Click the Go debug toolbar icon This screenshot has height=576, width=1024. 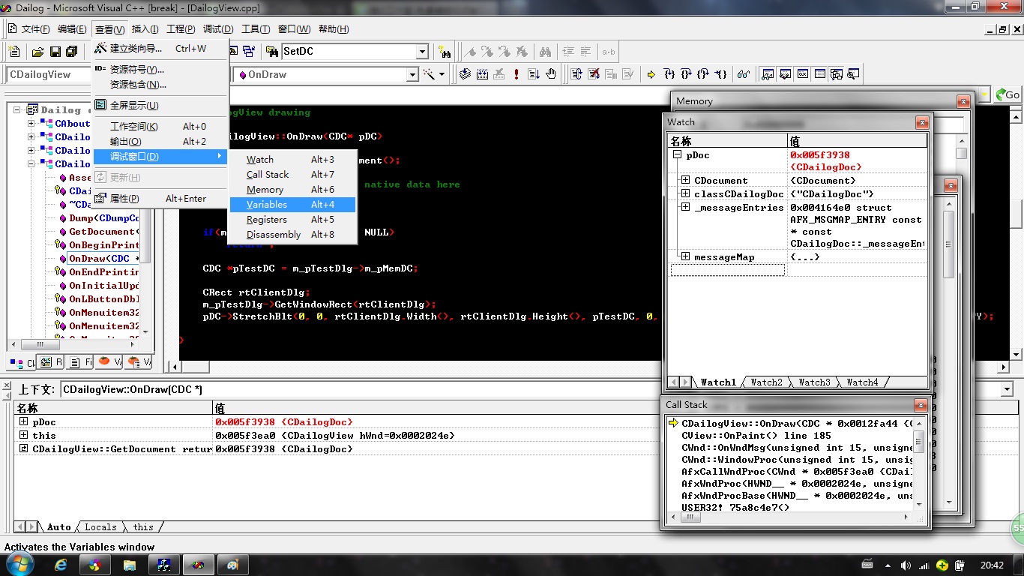(534, 74)
